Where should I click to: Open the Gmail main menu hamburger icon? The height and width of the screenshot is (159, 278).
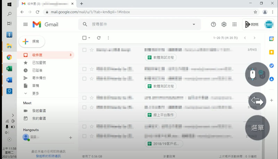tap(25, 24)
